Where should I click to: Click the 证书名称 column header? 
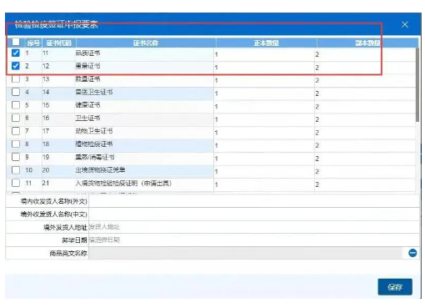pyautogui.click(x=146, y=43)
